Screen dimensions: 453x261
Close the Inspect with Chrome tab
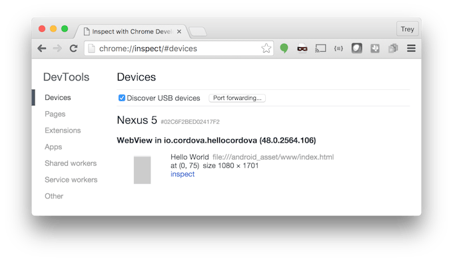179,31
